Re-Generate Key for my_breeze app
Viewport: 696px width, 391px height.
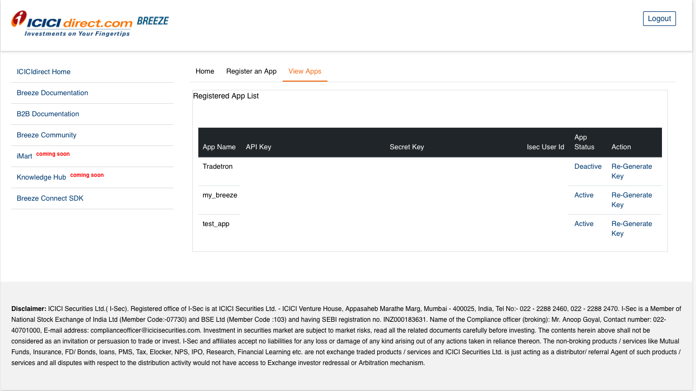[631, 200]
